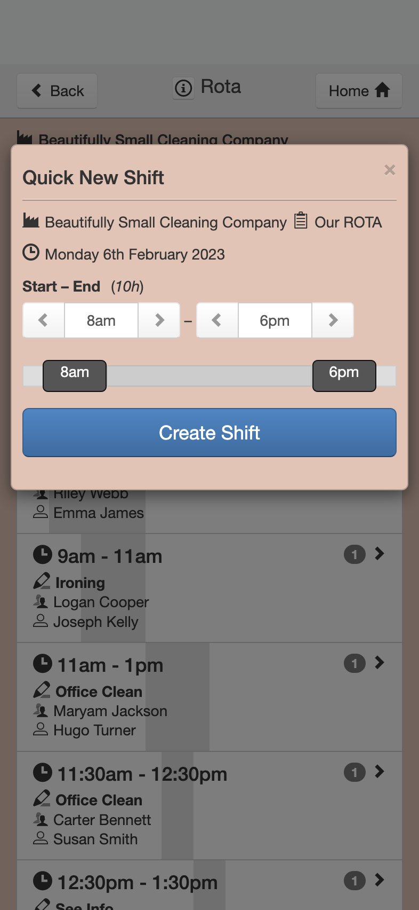Decrease the end time with left arrow
Viewport: 419px width, 910px height.
coord(217,320)
